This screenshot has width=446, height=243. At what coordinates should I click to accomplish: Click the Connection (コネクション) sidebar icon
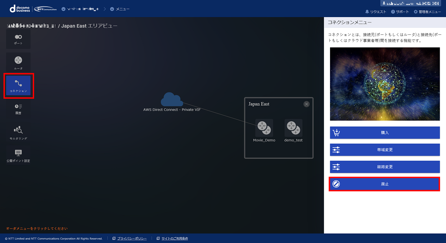(18, 85)
